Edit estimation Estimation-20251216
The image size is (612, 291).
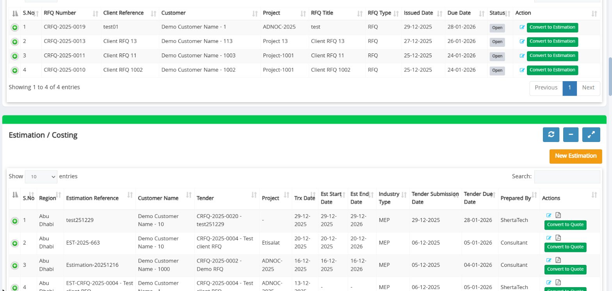[549, 260]
